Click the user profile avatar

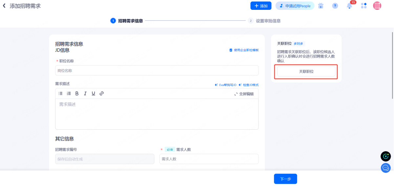(x=377, y=6)
